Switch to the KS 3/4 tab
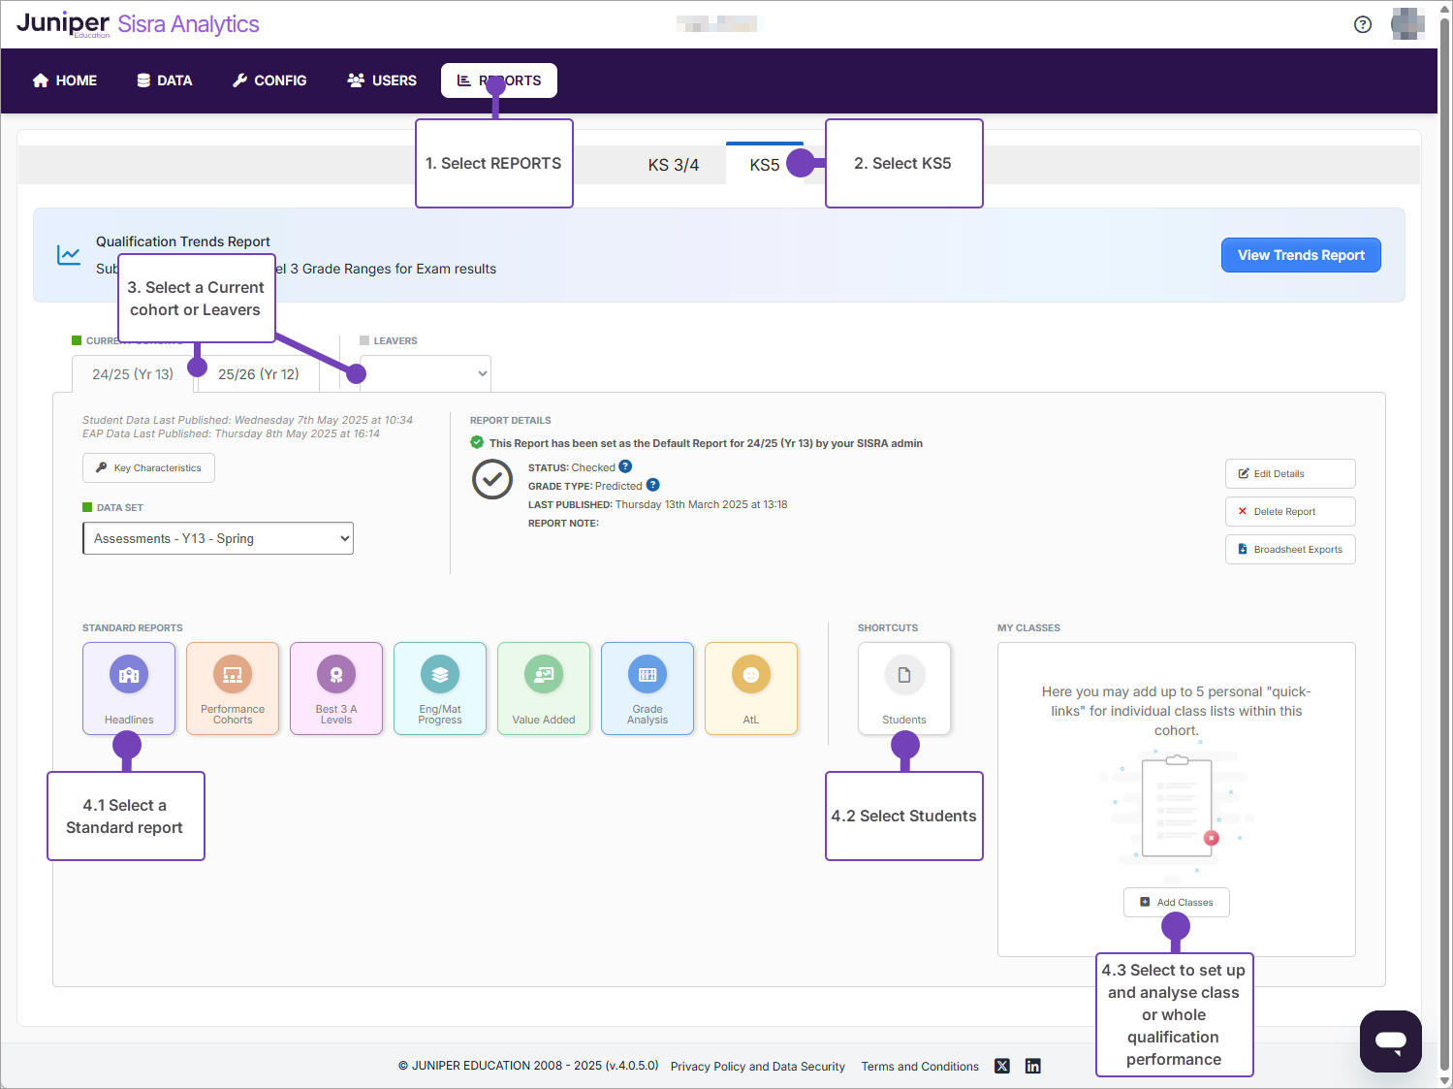The image size is (1453, 1089). pos(676,164)
